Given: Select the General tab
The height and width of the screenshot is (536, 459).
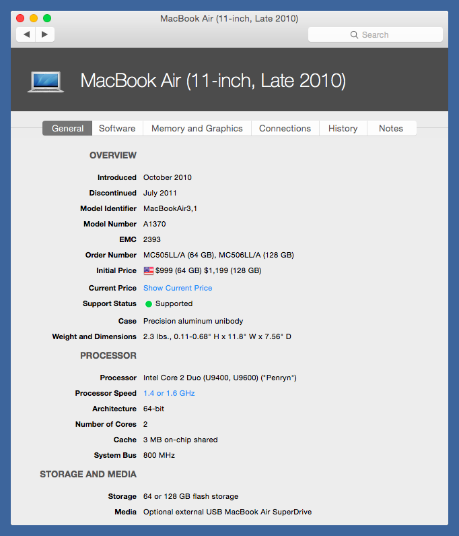Looking at the screenshot, I should click(x=67, y=128).
